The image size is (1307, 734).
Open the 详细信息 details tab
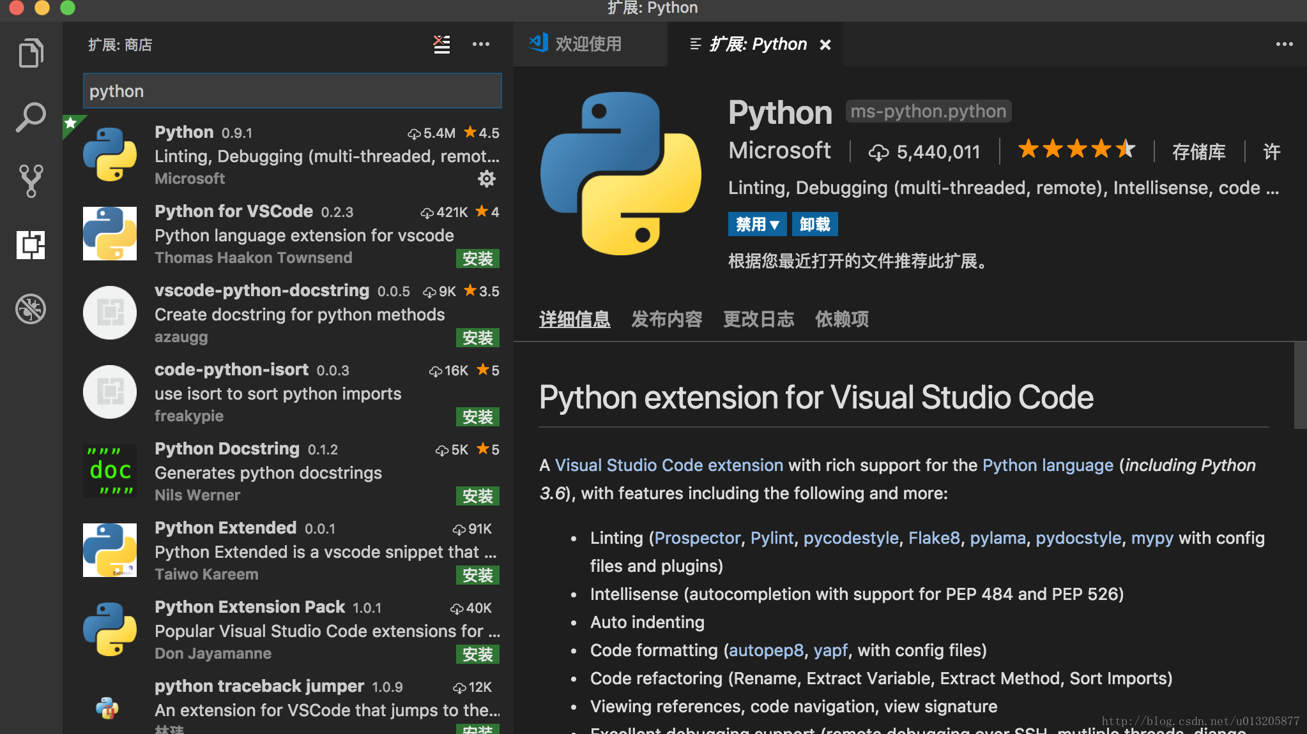[x=574, y=319]
